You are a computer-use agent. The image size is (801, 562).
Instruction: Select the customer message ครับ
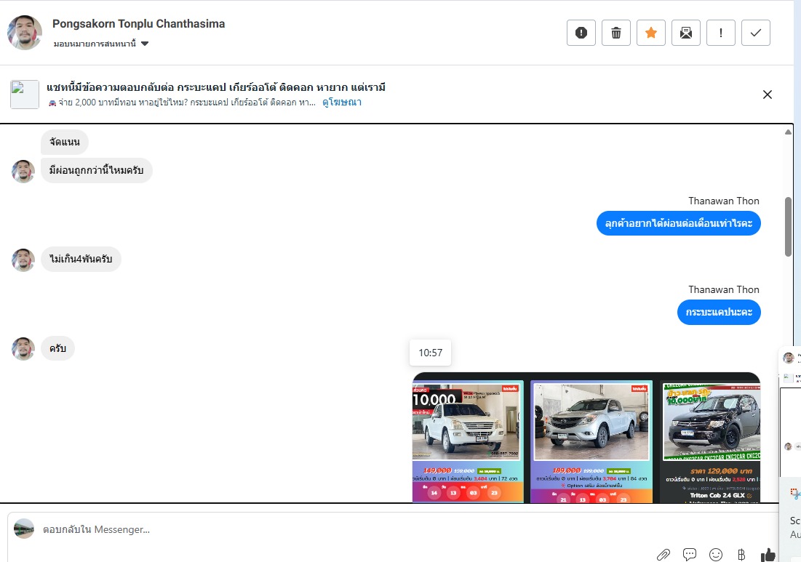point(57,349)
